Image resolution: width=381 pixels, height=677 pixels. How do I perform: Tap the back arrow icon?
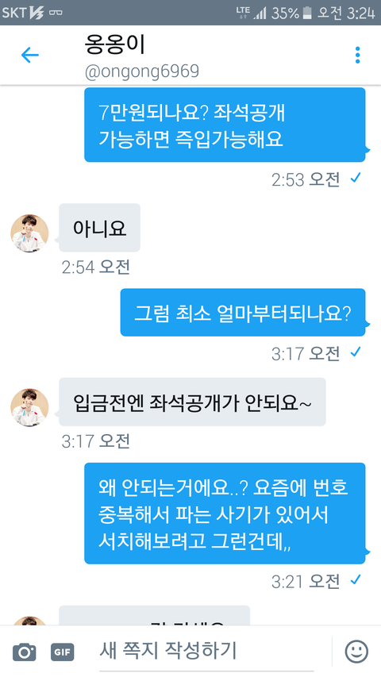30,56
